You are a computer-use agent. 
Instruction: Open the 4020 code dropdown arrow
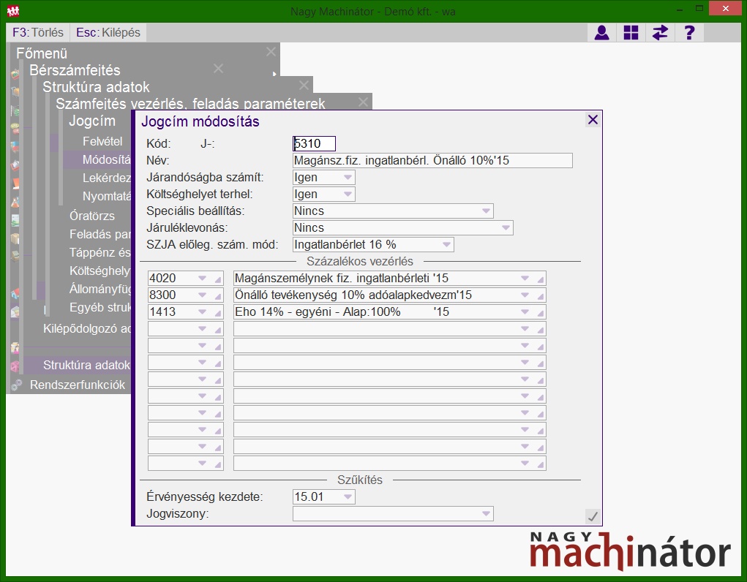(x=202, y=278)
